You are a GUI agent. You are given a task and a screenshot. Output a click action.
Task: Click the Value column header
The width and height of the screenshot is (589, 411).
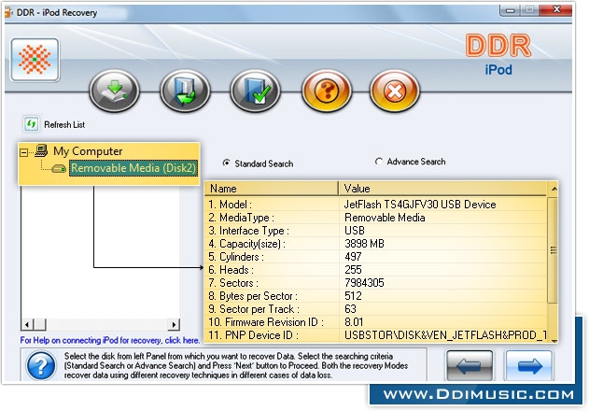coord(442,189)
